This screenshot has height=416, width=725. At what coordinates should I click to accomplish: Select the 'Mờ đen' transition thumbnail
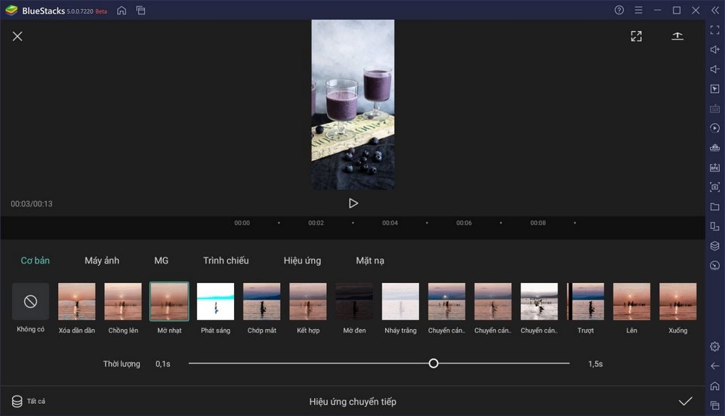pos(354,302)
